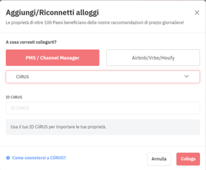Click the words Channel Manager on the red button
Screen dimensions: 206x170
(60, 58)
